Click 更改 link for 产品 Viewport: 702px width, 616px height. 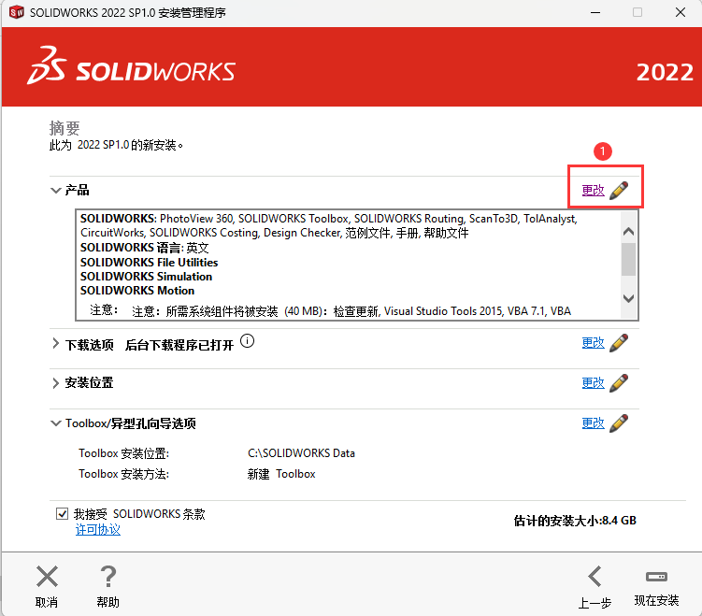click(593, 191)
